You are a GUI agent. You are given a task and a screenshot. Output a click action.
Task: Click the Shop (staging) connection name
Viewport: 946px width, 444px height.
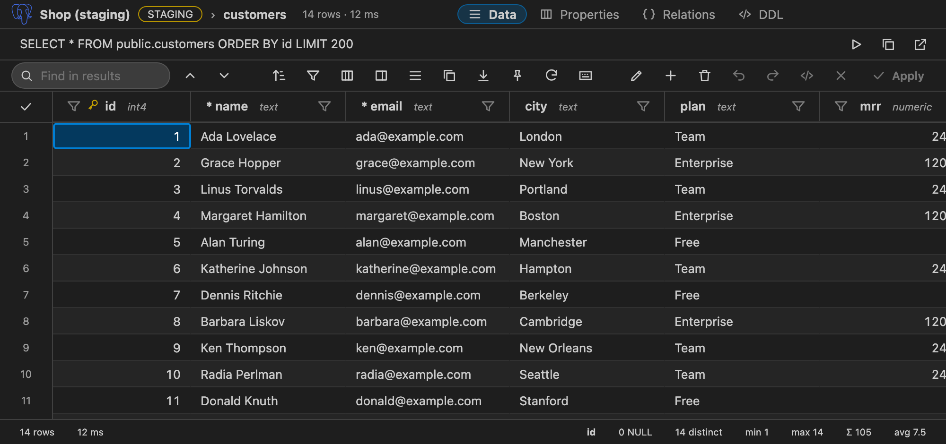pyautogui.click(x=85, y=15)
